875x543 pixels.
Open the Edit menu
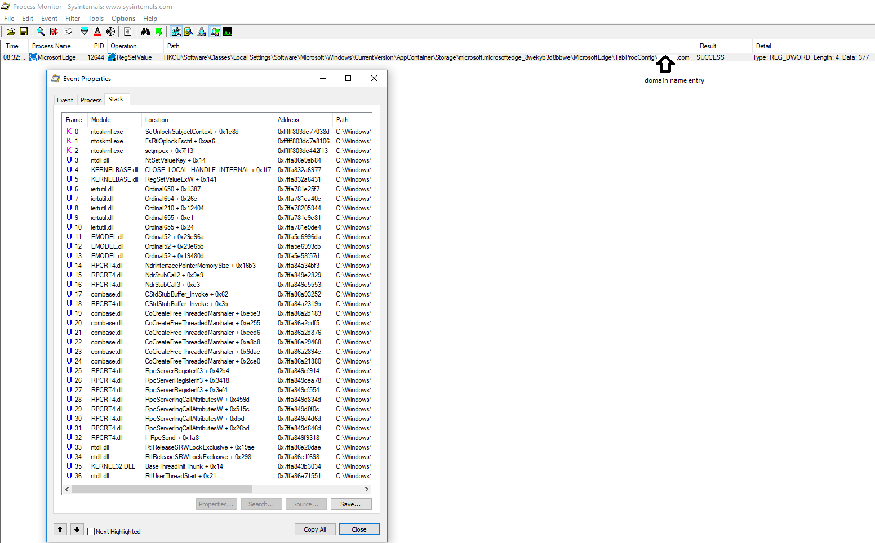[x=28, y=19]
